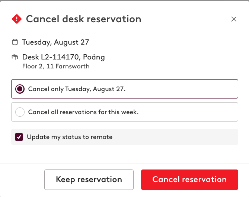Screen dimensions: 249x197
Task: Click the red warning diamond icon
Action: 17,19
